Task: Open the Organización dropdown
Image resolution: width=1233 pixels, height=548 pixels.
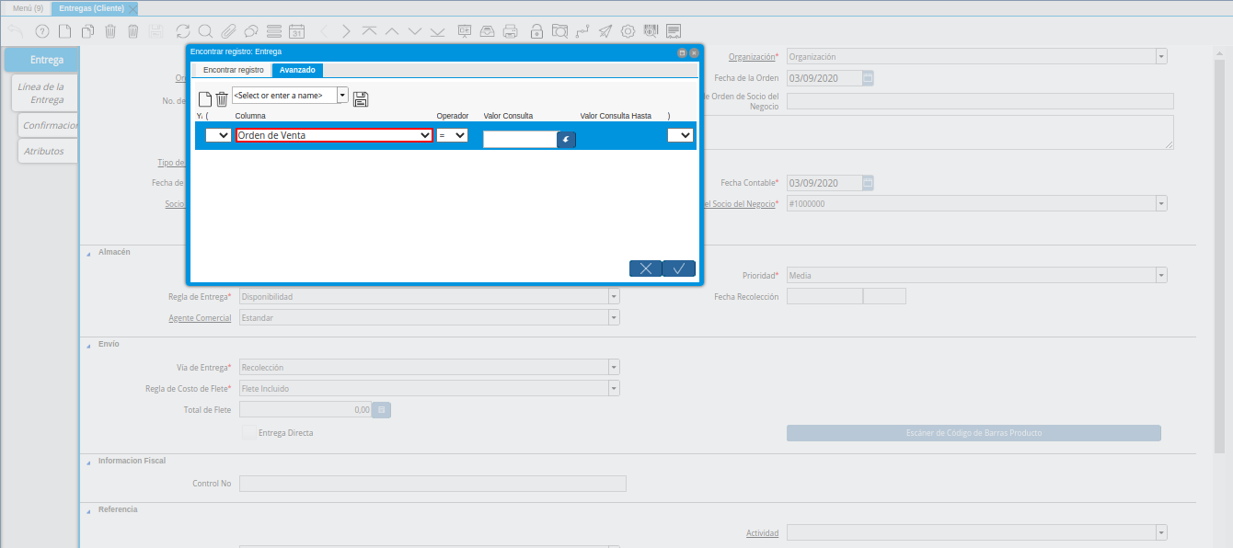Action: tap(1161, 57)
